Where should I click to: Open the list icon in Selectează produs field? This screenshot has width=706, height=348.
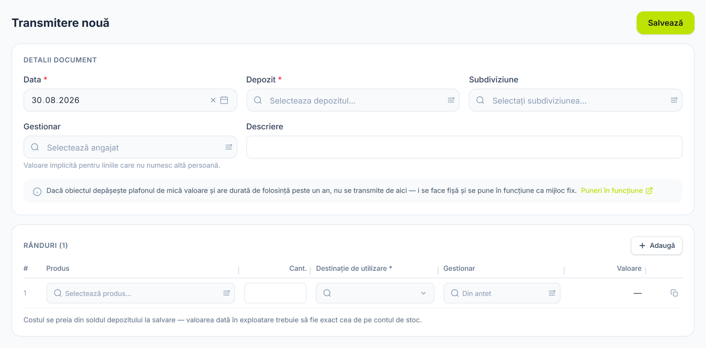[226, 293]
